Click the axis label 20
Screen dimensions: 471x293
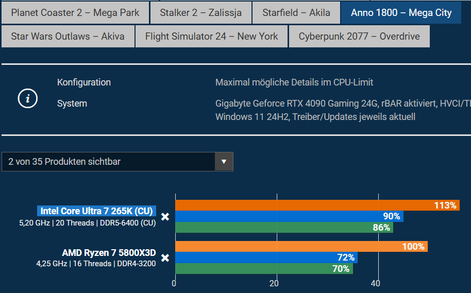coord(274,283)
